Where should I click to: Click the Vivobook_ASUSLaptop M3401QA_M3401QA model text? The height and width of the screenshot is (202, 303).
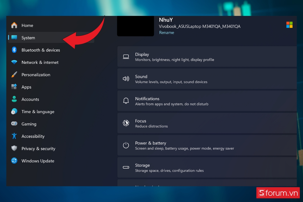tap(200, 26)
